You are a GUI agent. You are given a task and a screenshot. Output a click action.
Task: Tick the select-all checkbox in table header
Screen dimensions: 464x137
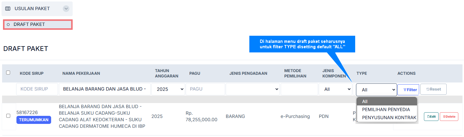pos(8,72)
